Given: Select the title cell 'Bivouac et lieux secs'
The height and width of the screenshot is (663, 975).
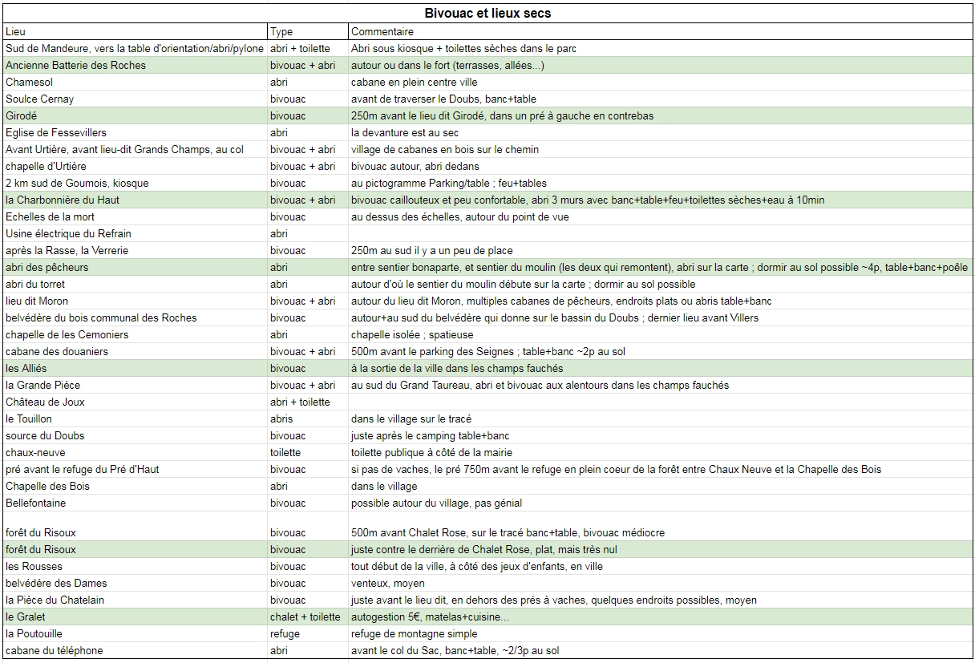Looking at the screenshot, I should 487,14.
